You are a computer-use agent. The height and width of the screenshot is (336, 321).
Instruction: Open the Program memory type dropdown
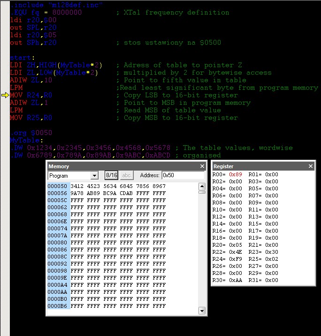click(94, 176)
